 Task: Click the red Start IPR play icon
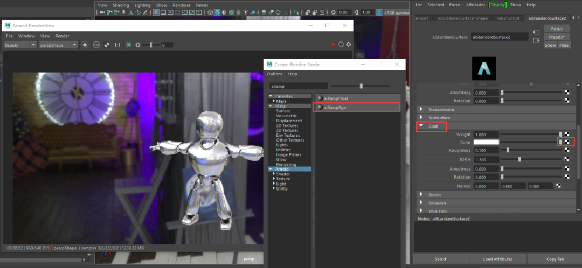click(x=334, y=45)
